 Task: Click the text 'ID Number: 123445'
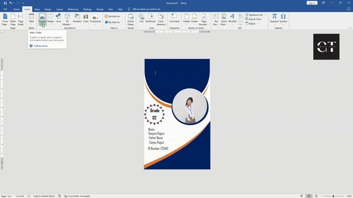point(158,148)
